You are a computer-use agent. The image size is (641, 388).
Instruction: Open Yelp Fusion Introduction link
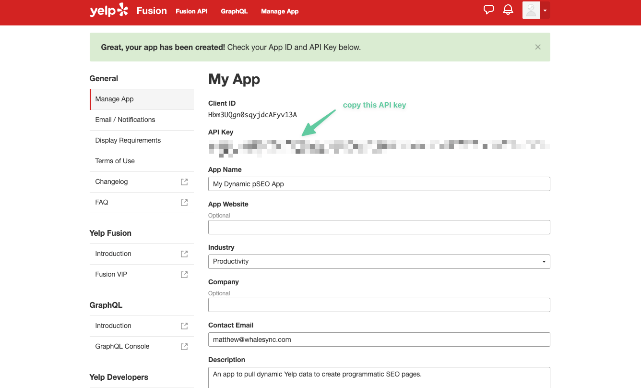click(113, 254)
